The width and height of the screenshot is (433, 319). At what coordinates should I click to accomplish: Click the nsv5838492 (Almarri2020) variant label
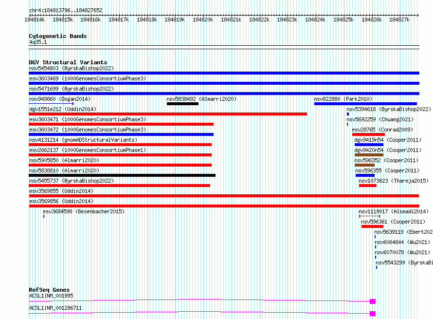point(201,99)
